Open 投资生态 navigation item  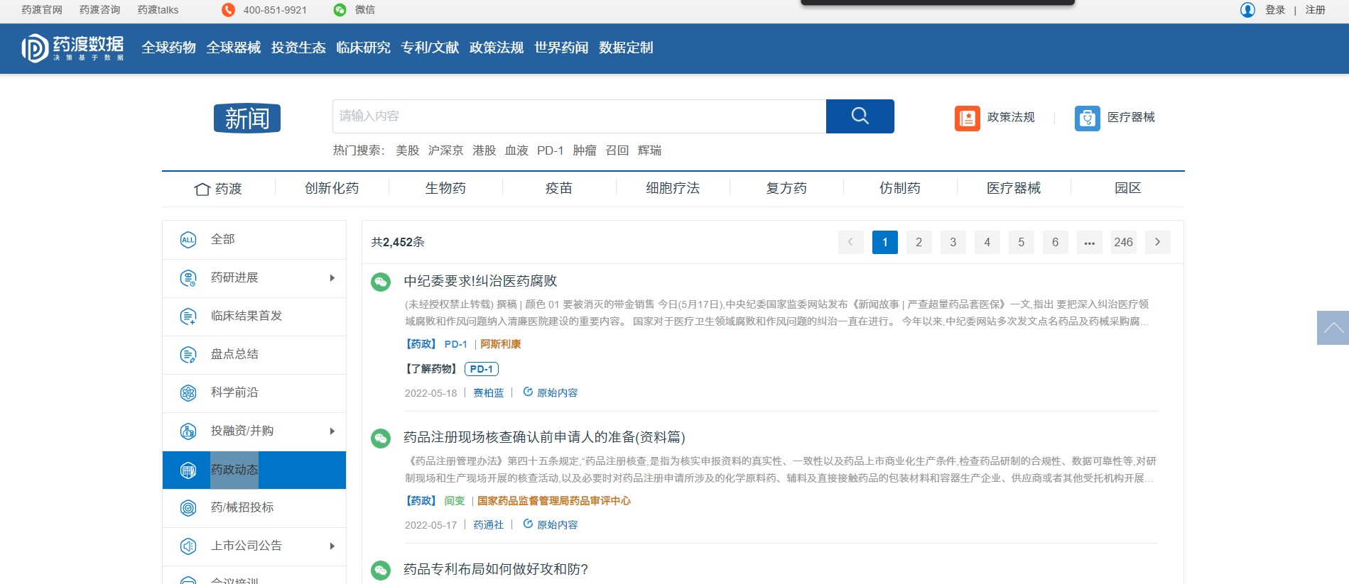coord(298,48)
